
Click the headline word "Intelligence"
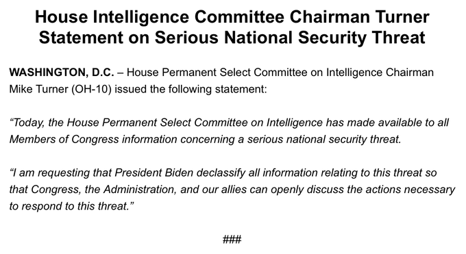click(x=141, y=17)
